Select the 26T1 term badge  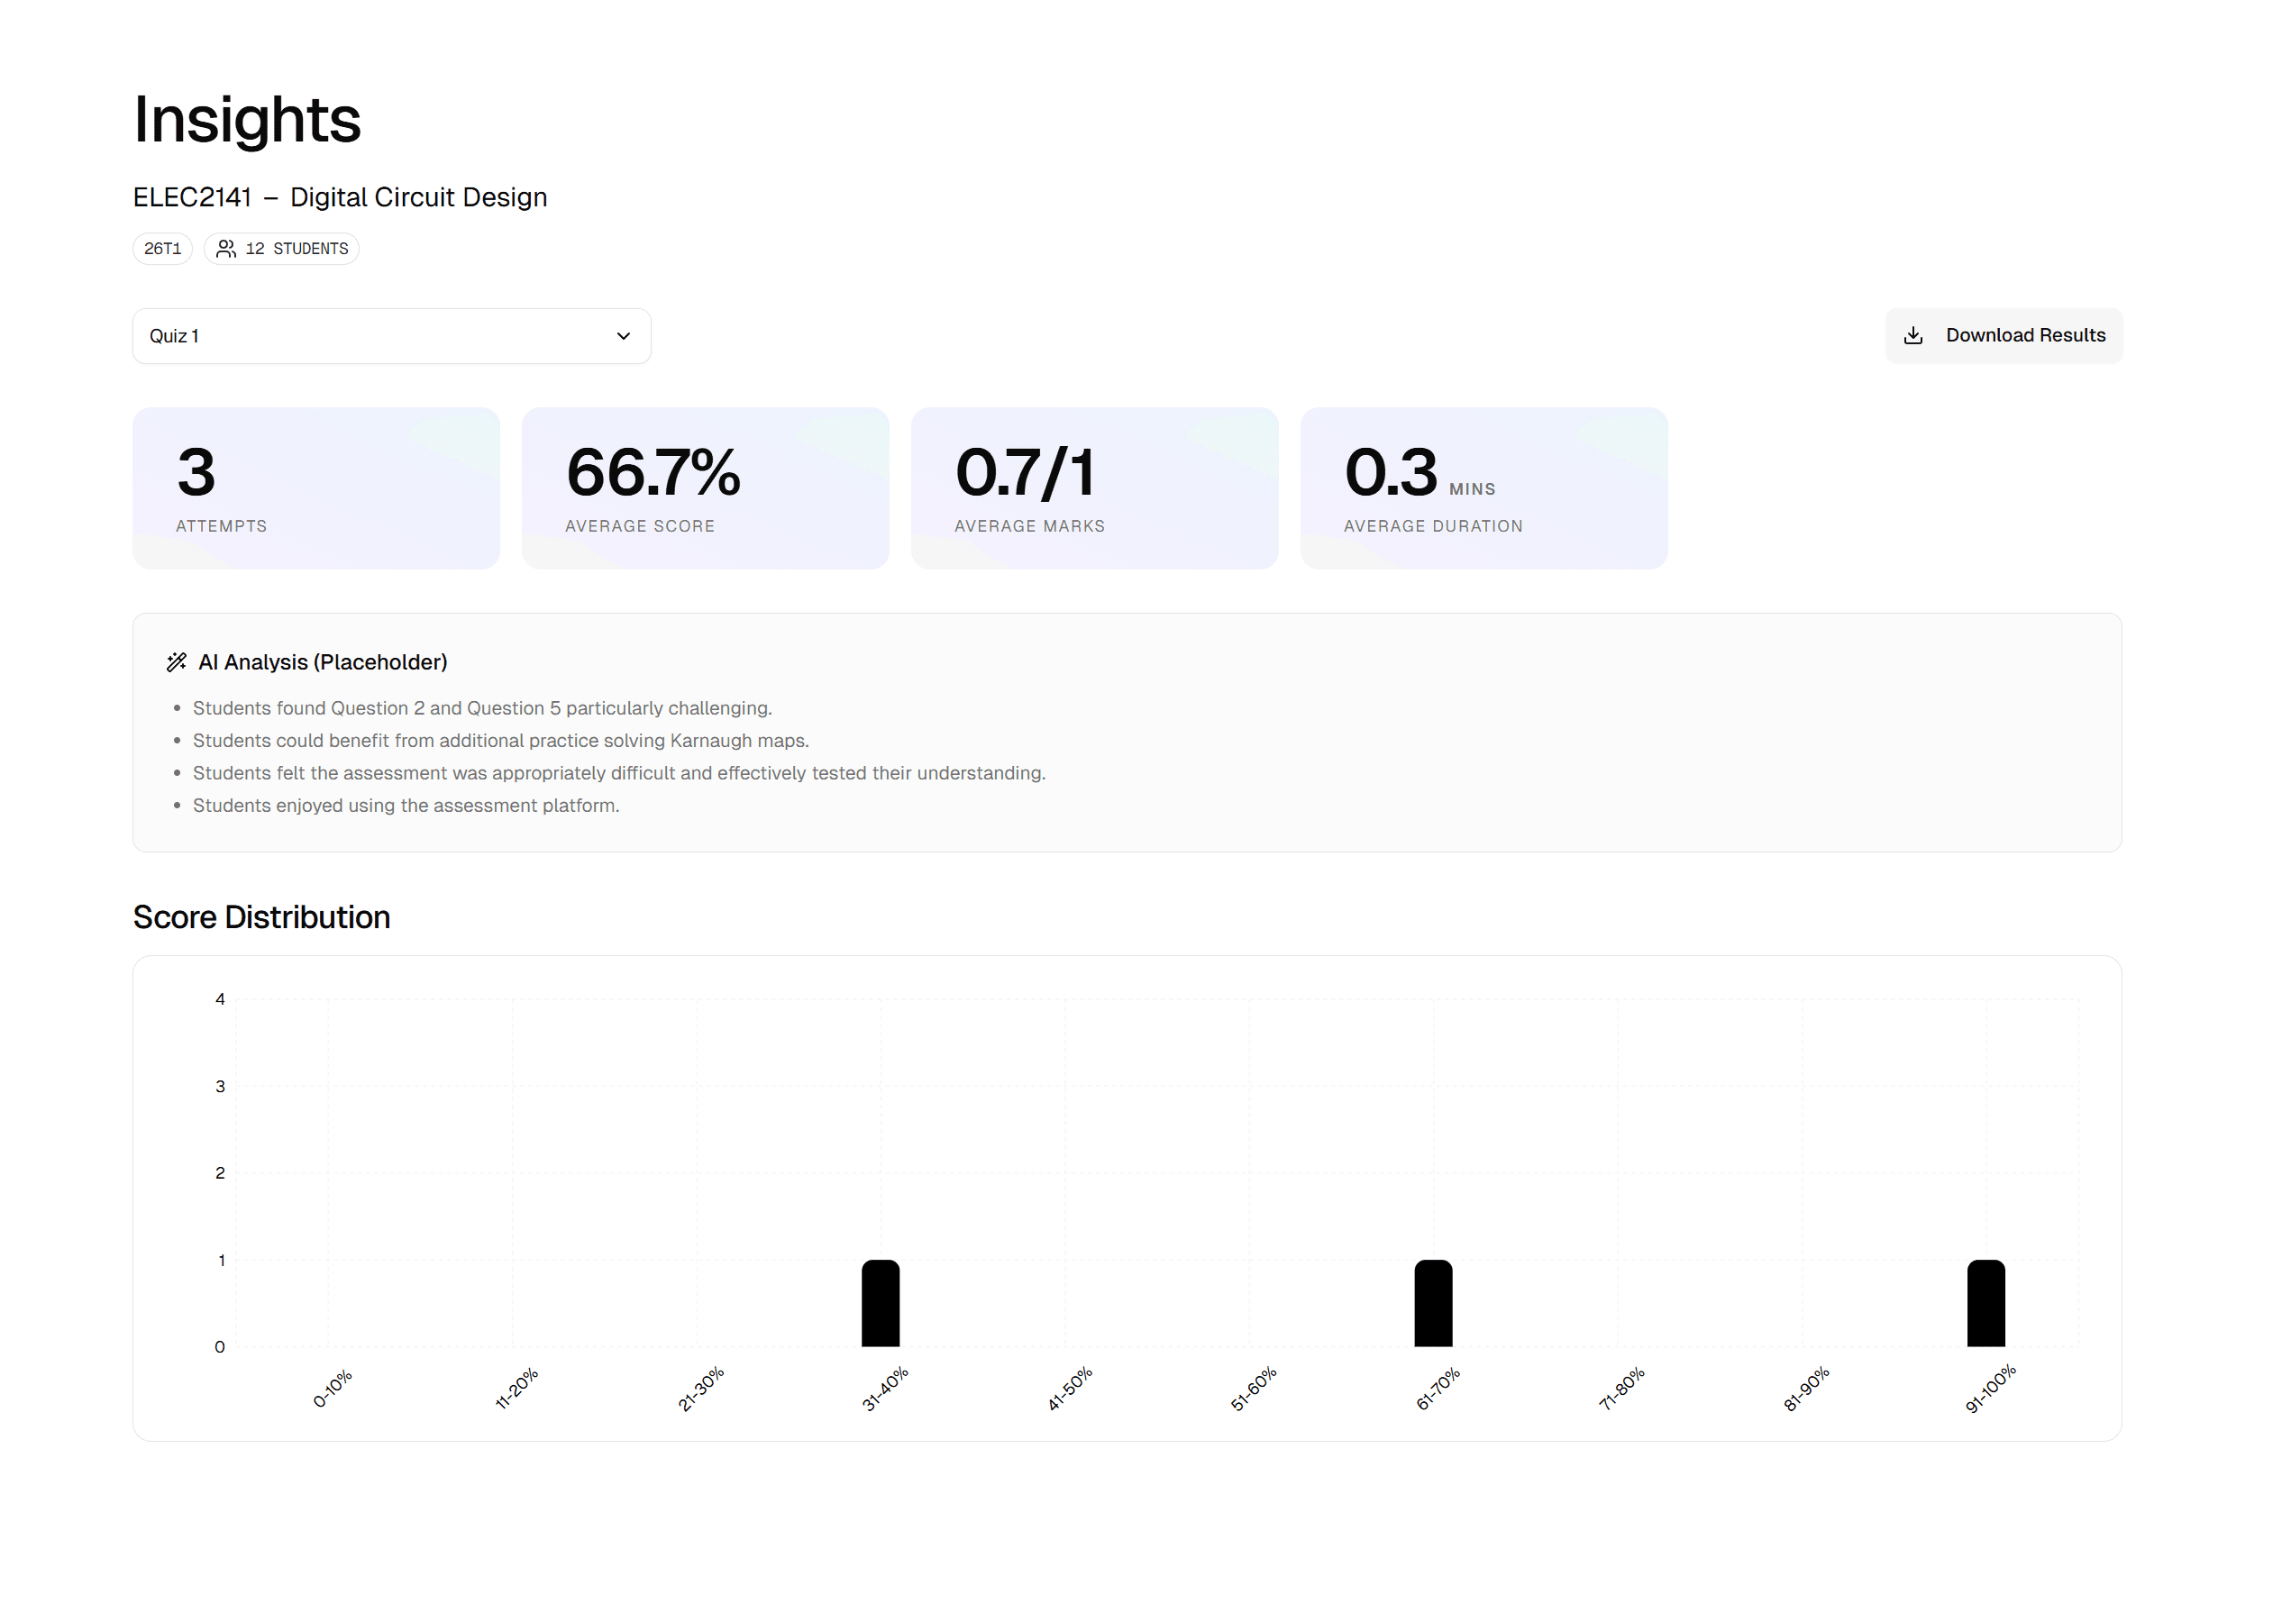click(162, 248)
